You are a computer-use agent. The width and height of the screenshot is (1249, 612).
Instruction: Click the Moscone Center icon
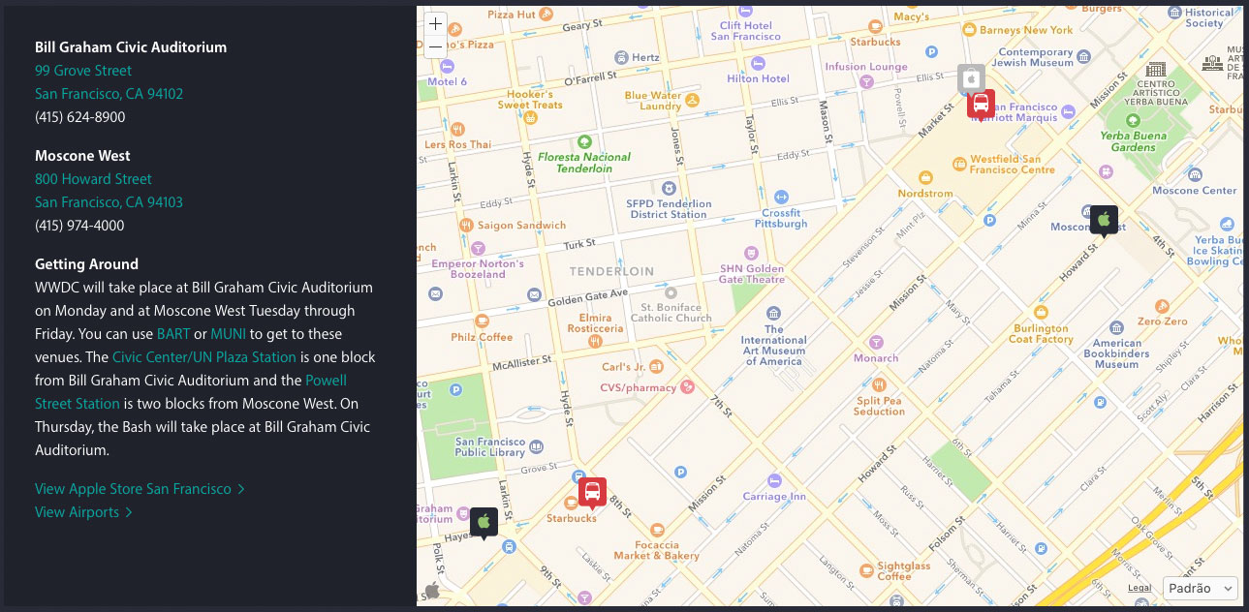[1195, 175]
